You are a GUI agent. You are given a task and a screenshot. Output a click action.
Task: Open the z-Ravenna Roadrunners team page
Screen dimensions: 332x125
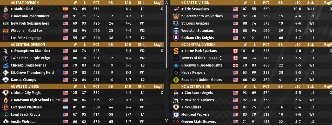pos(30,16)
